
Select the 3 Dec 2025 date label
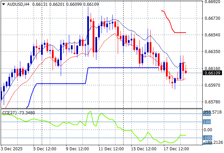tap(12, 149)
